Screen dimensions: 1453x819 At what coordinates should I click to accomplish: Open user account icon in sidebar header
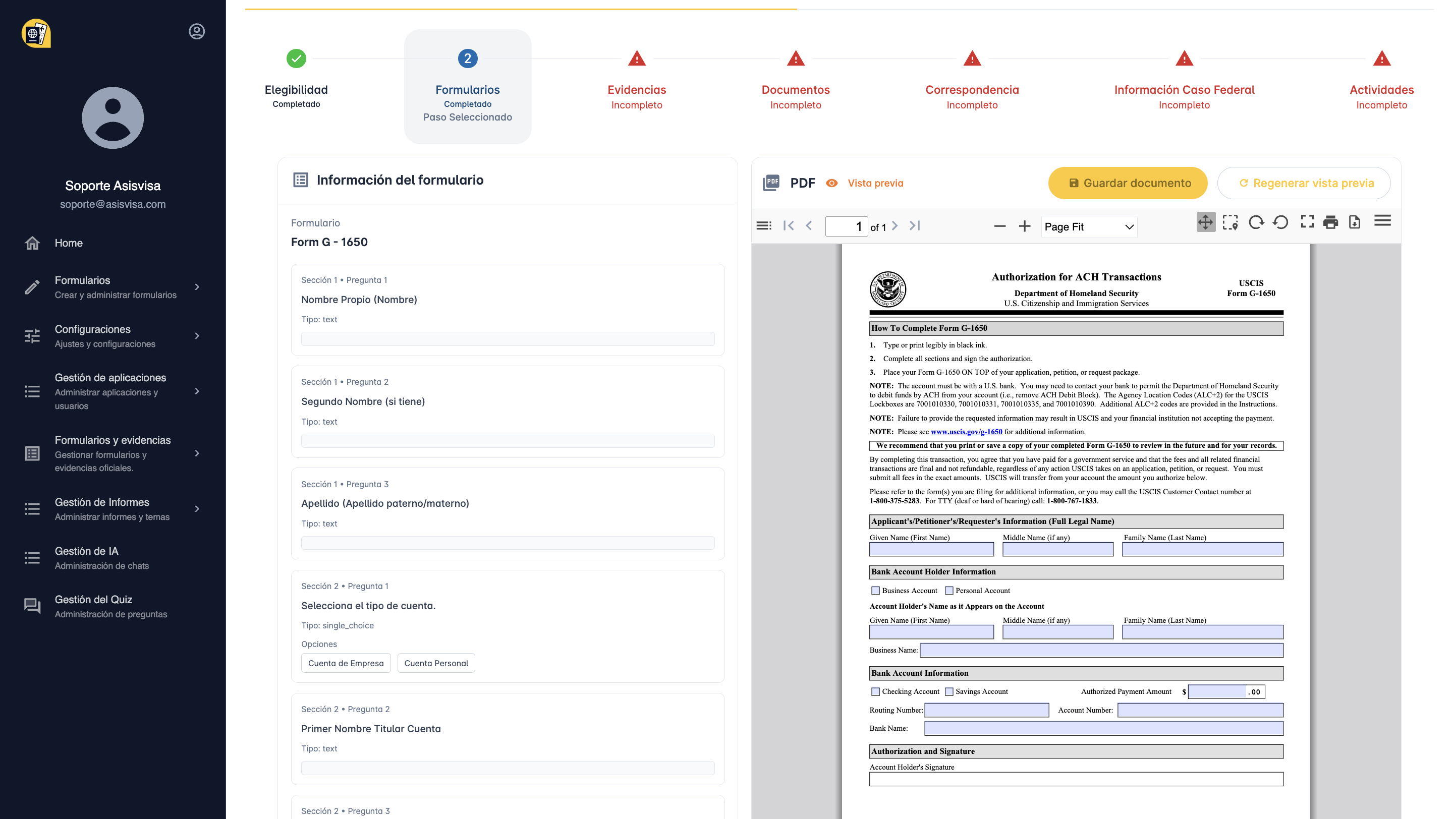196,32
